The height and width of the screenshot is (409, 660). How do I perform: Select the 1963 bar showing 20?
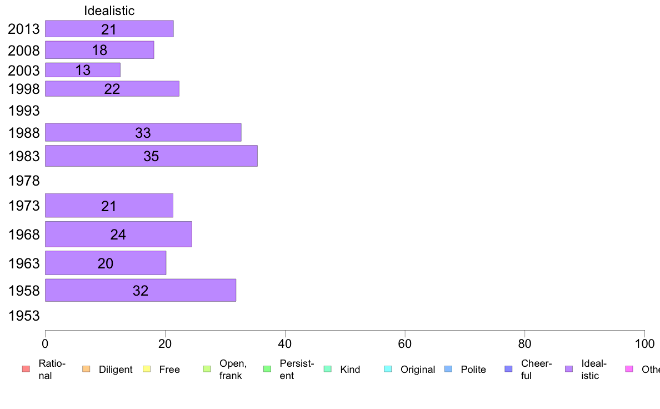106,263
